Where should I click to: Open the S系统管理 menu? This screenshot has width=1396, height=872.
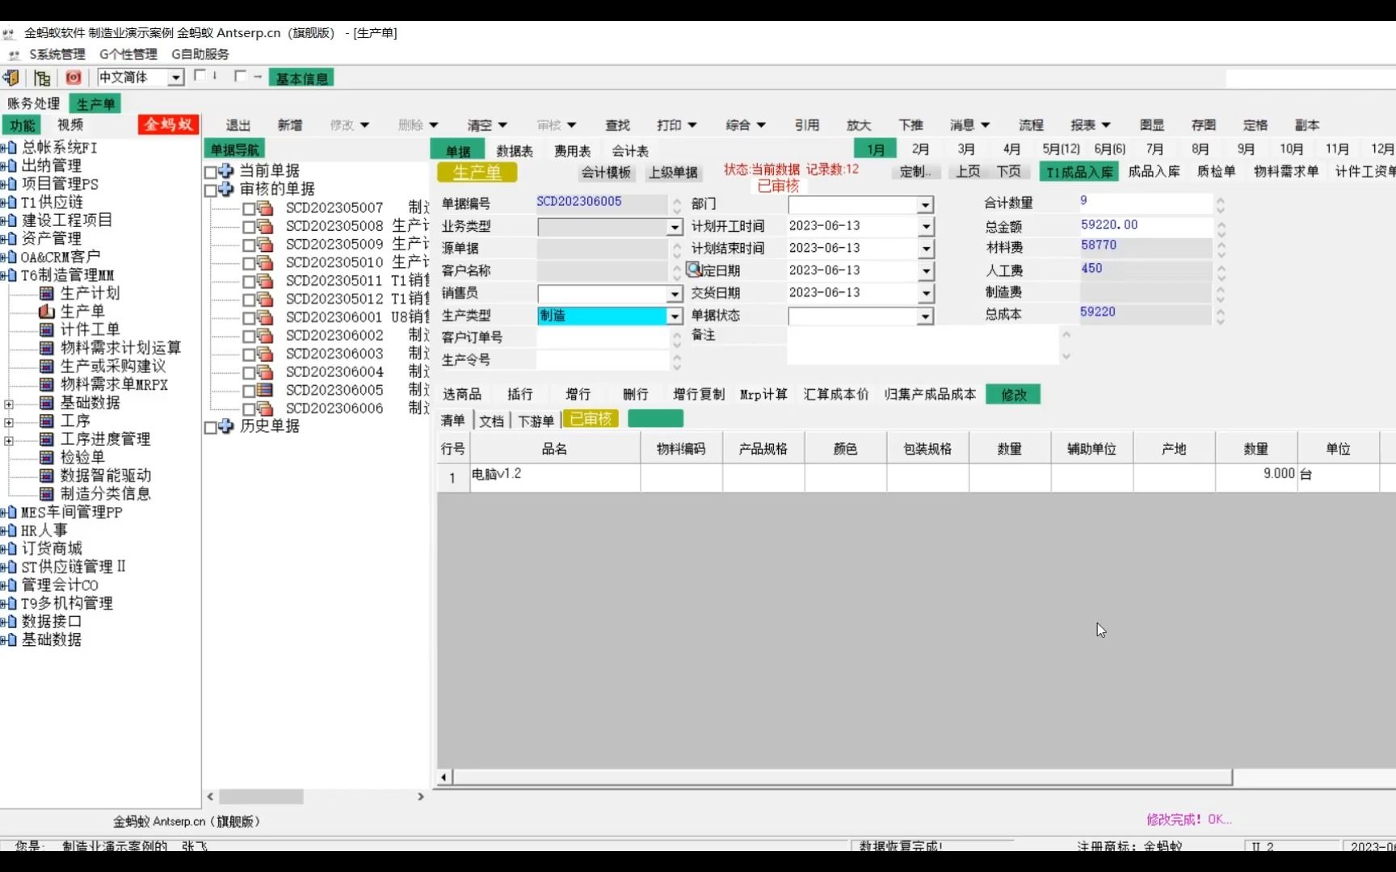[57, 54]
